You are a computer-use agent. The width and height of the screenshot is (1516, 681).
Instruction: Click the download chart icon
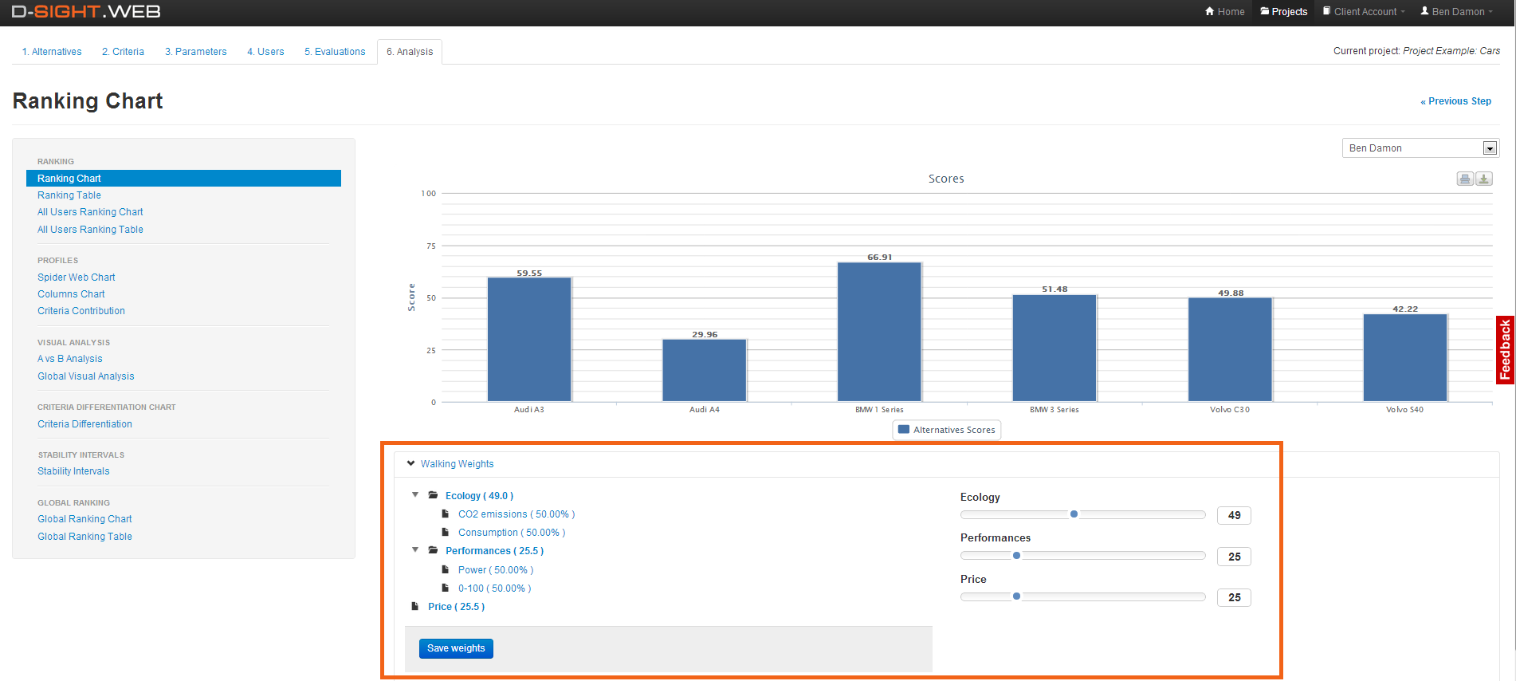(x=1483, y=179)
